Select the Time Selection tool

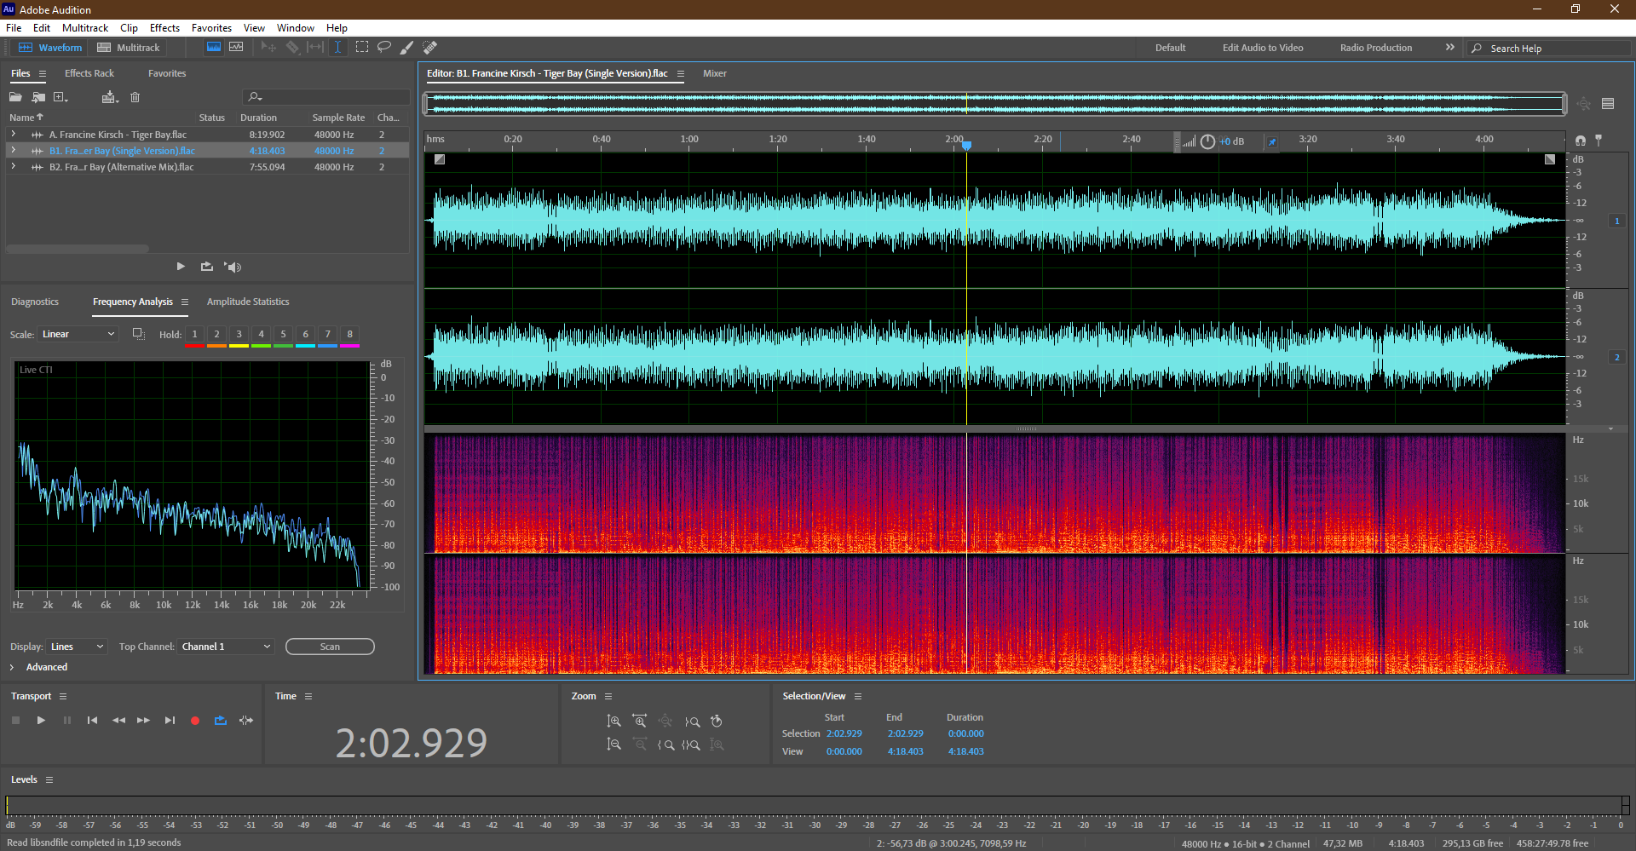(337, 48)
